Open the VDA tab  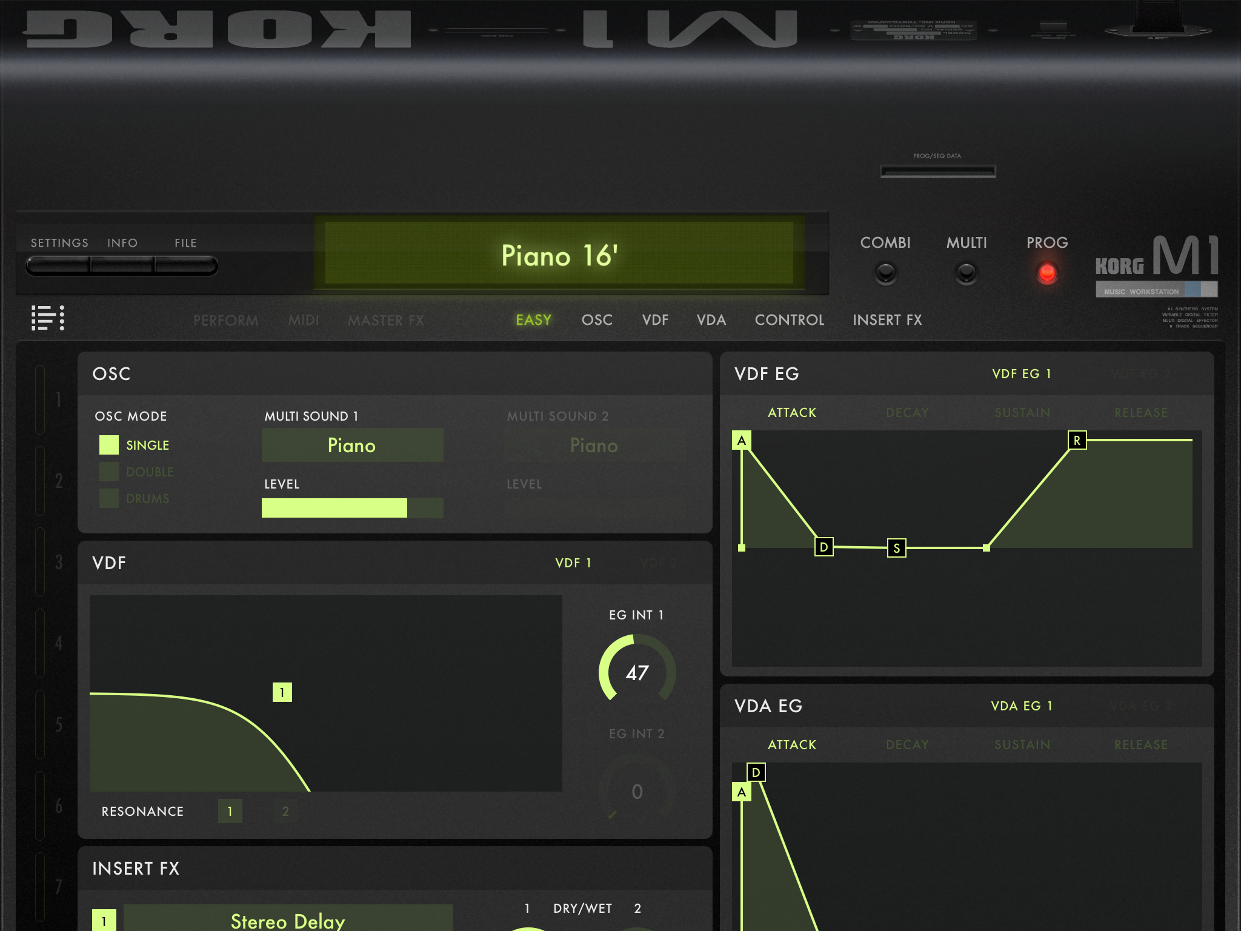click(x=711, y=320)
